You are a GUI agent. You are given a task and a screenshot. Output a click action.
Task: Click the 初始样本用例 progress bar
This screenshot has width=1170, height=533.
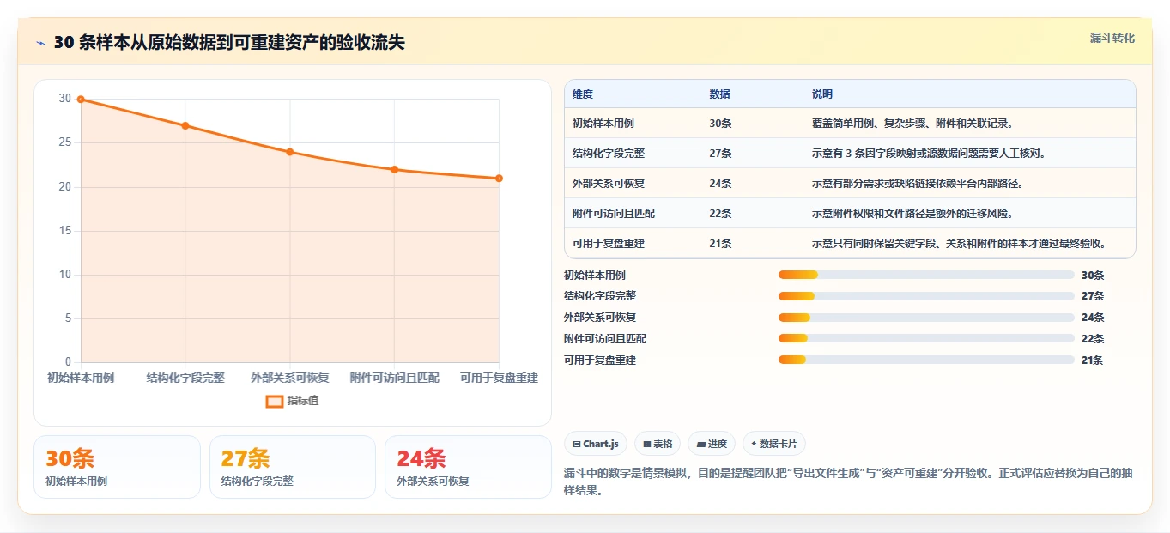tap(926, 275)
